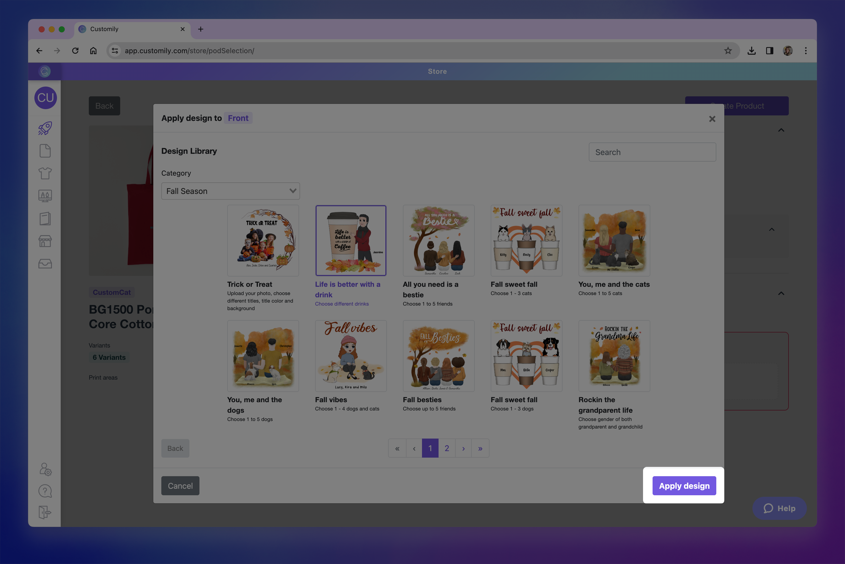This screenshot has height=564, width=845.
Task: Open the T-shirt products sidebar icon
Action: pyautogui.click(x=45, y=173)
